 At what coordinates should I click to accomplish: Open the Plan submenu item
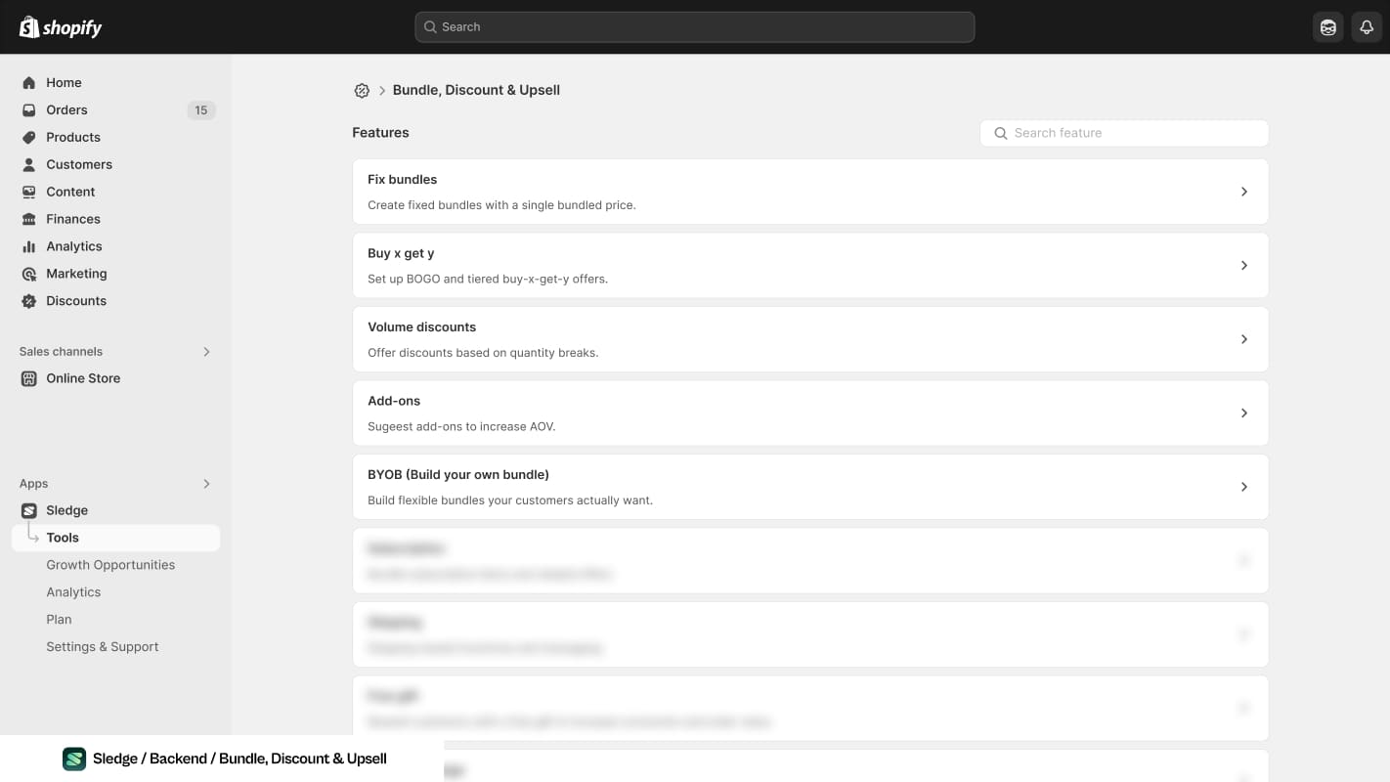pos(59,620)
